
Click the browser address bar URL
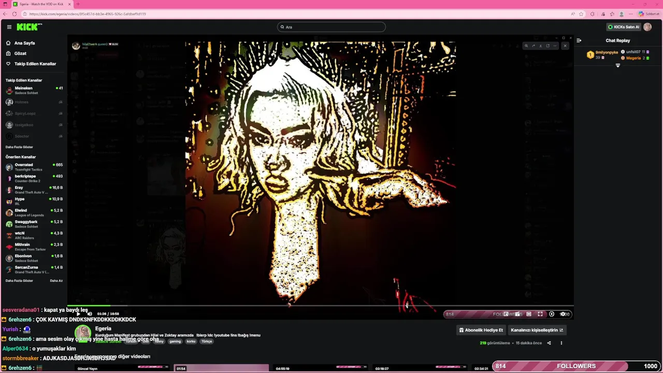88,14
